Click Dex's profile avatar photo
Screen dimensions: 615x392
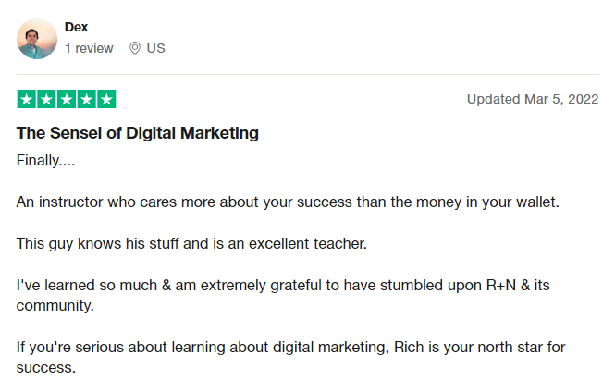click(x=36, y=39)
